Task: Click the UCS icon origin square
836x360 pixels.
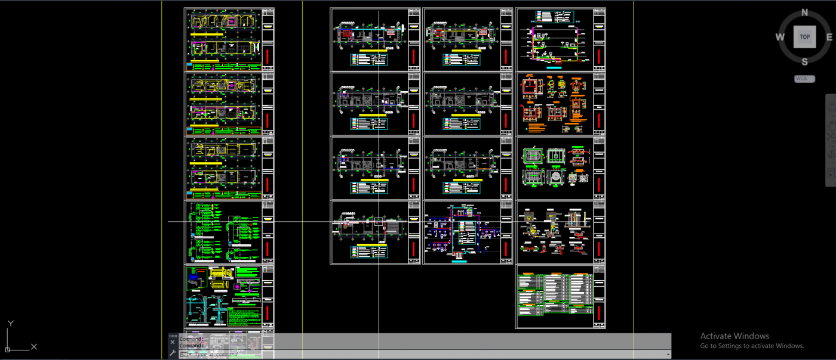Action: click(8, 349)
